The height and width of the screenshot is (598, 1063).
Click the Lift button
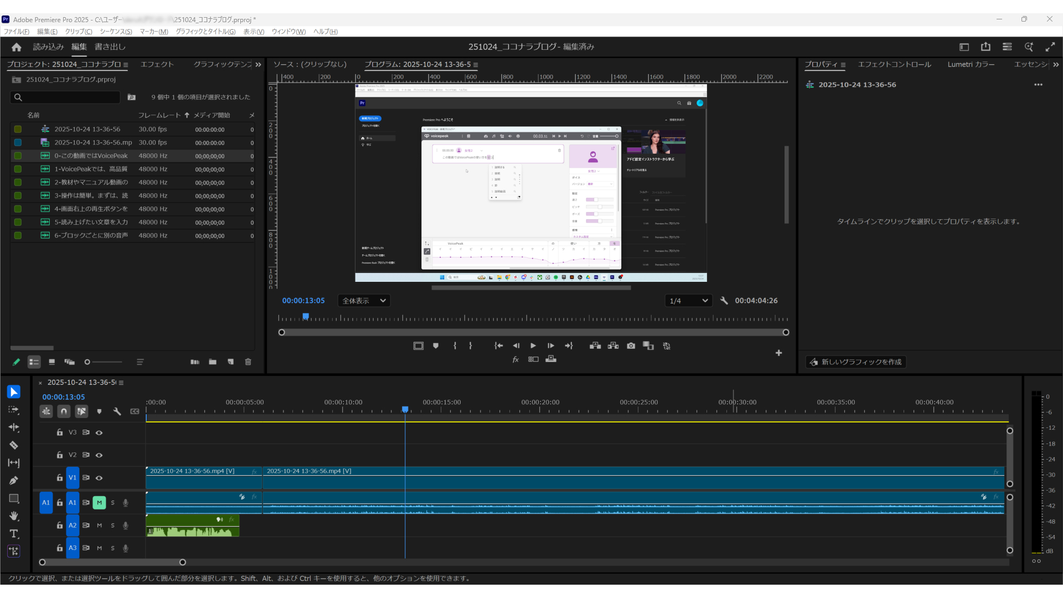(595, 346)
